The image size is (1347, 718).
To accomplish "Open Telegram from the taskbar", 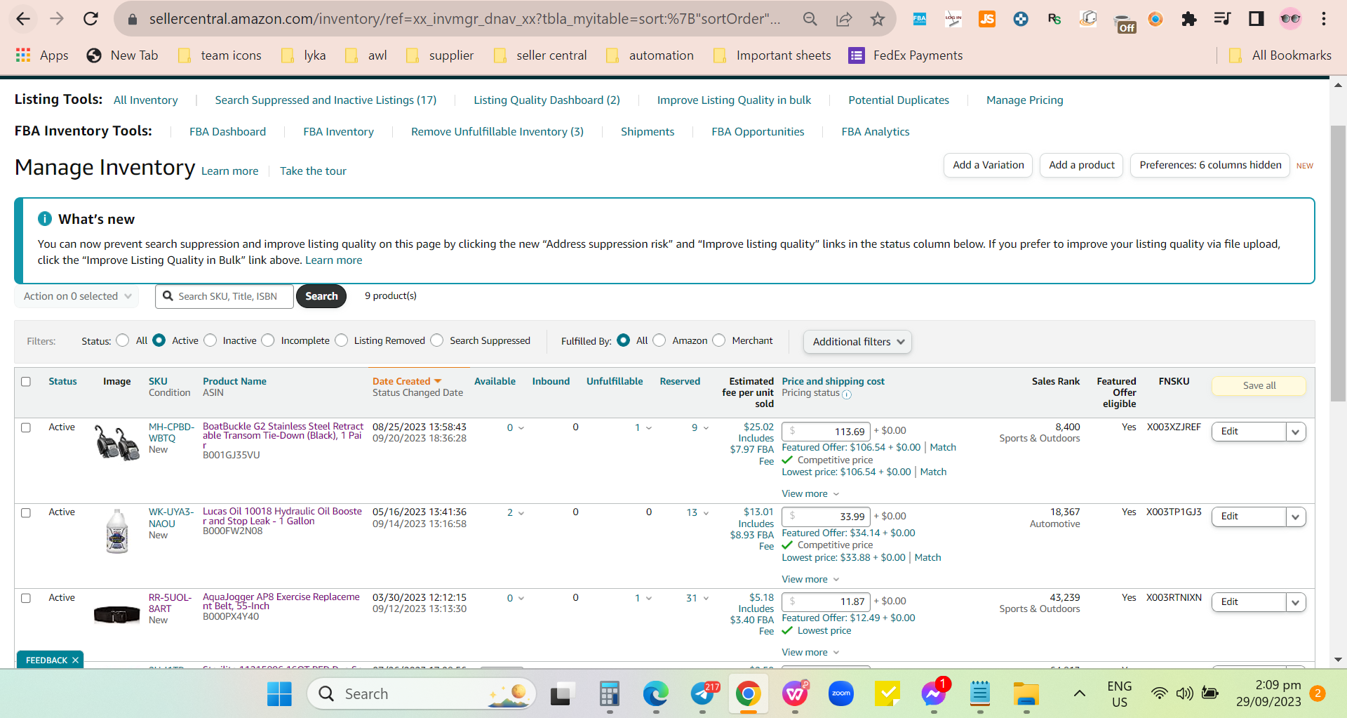I will 702,694.
